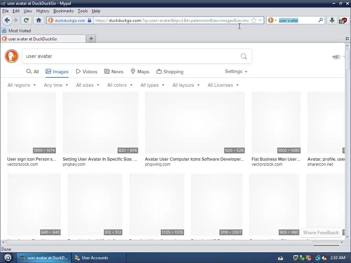Click the 2:10 AM taskbar clock

(x=338, y=258)
